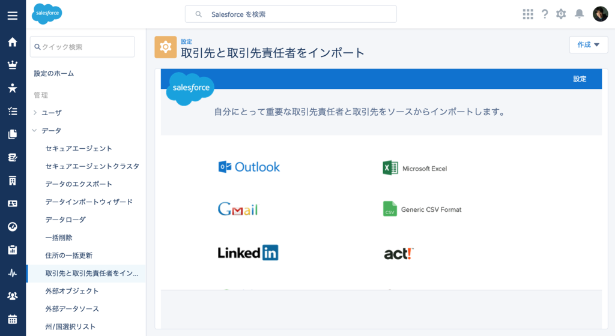Open 住所の一括更新 setup item

(x=68, y=256)
